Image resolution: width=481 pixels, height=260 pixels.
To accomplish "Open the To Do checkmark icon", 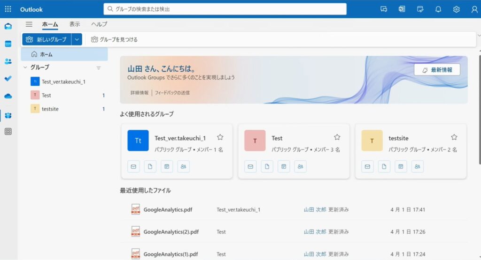I will (x=8, y=78).
